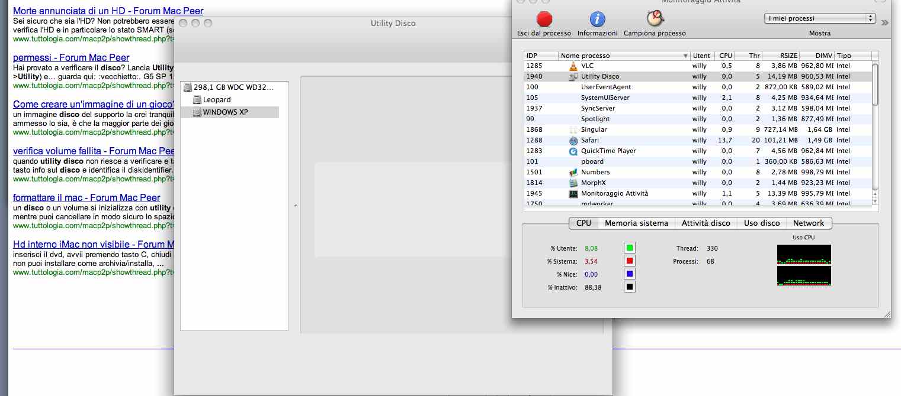Click Singular RSIZE value 727,14 MB

tap(781, 129)
